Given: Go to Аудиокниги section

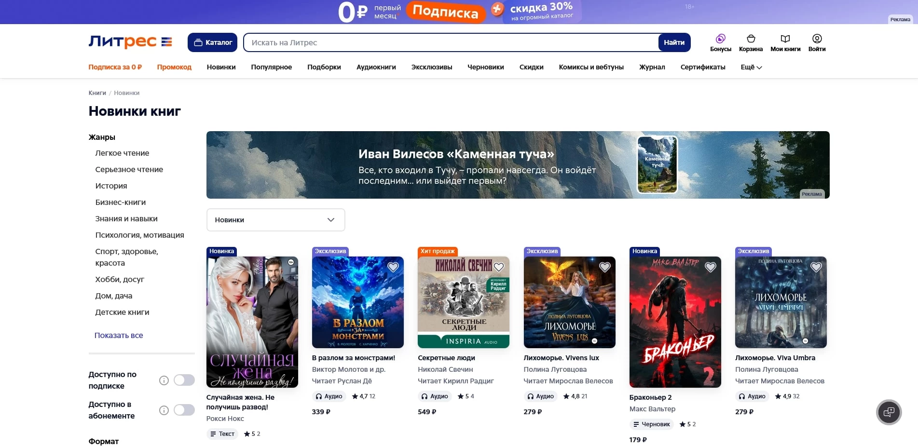Looking at the screenshot, I should 376,68.
